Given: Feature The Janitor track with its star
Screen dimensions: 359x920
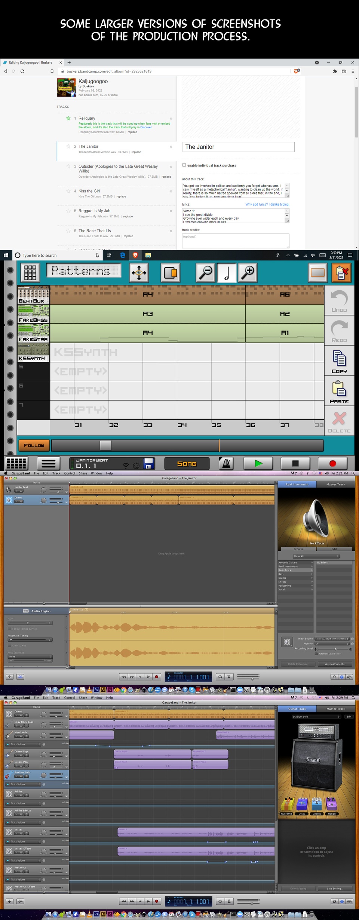Looking at the screenshot, I should tap(68, 146).
